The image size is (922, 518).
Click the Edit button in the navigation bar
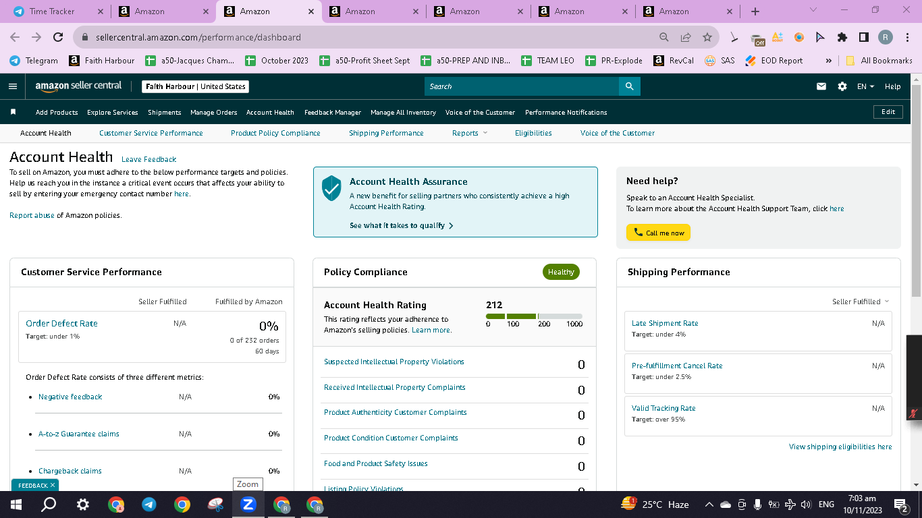pyautogui.click(x=888, y=112)
